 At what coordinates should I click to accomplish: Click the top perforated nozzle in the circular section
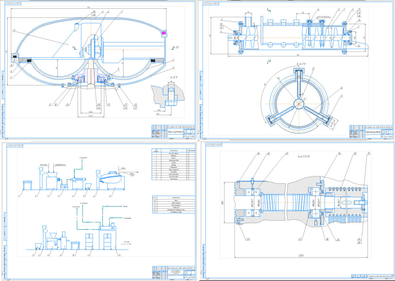[x=299, y=83]
